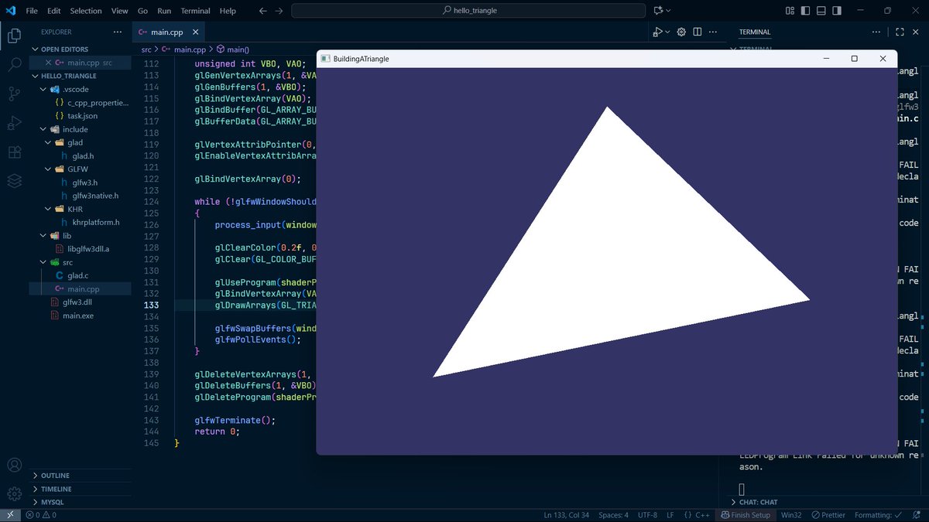
Task: Click the editor toolbar gear icon
Action: click(682, 32)
